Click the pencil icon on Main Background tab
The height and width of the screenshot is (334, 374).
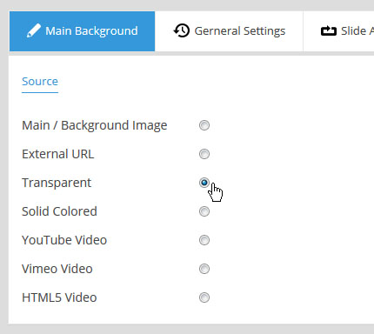point(33,30)
